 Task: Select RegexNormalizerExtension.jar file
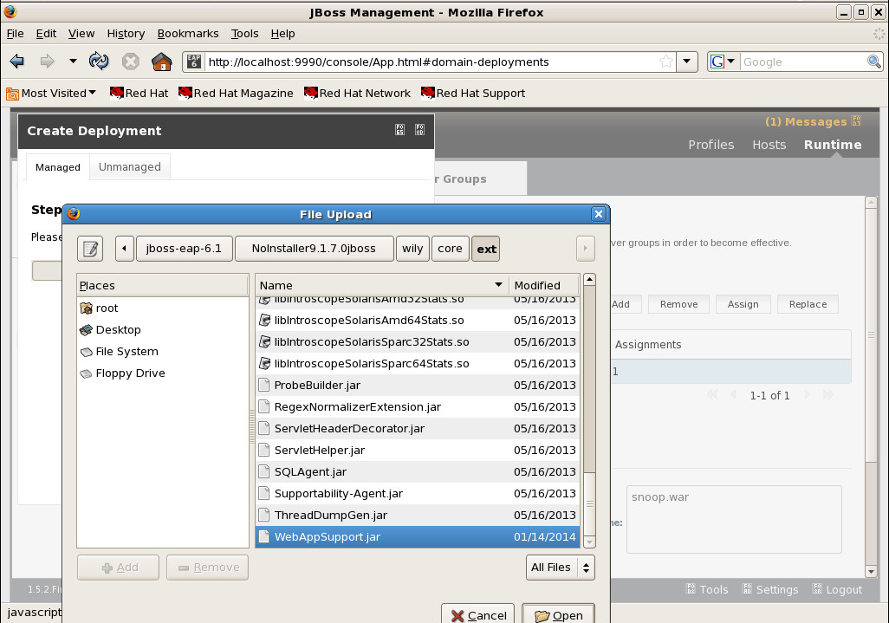pyautogui.click(x=418, y=407)
